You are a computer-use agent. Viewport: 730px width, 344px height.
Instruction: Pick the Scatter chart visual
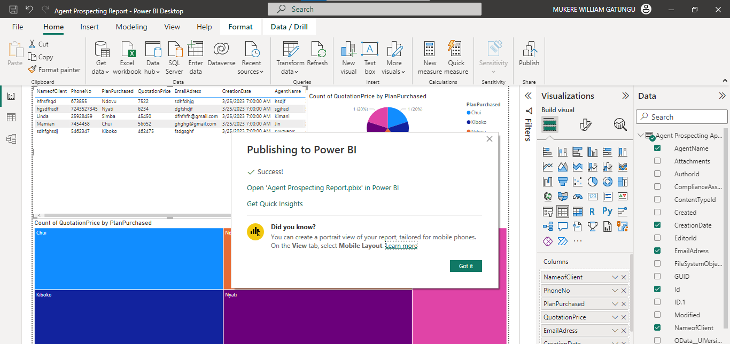tap(578, 182)
